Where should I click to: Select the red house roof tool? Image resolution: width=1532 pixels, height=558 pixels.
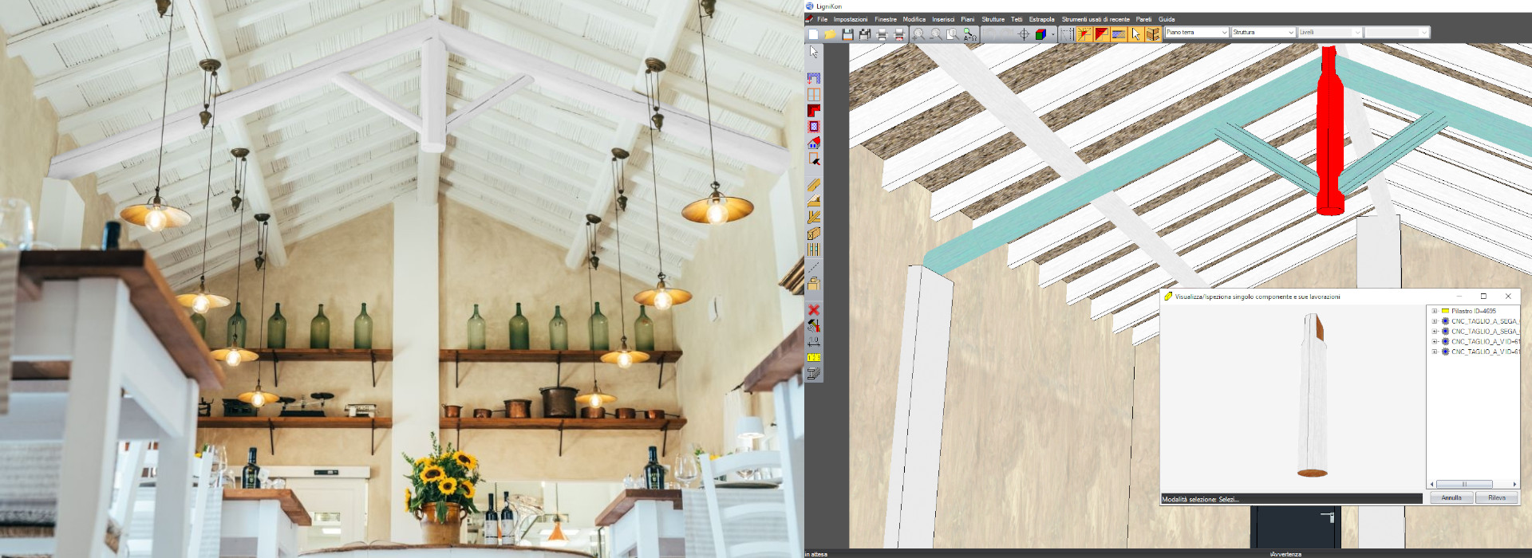click(813, 143)
